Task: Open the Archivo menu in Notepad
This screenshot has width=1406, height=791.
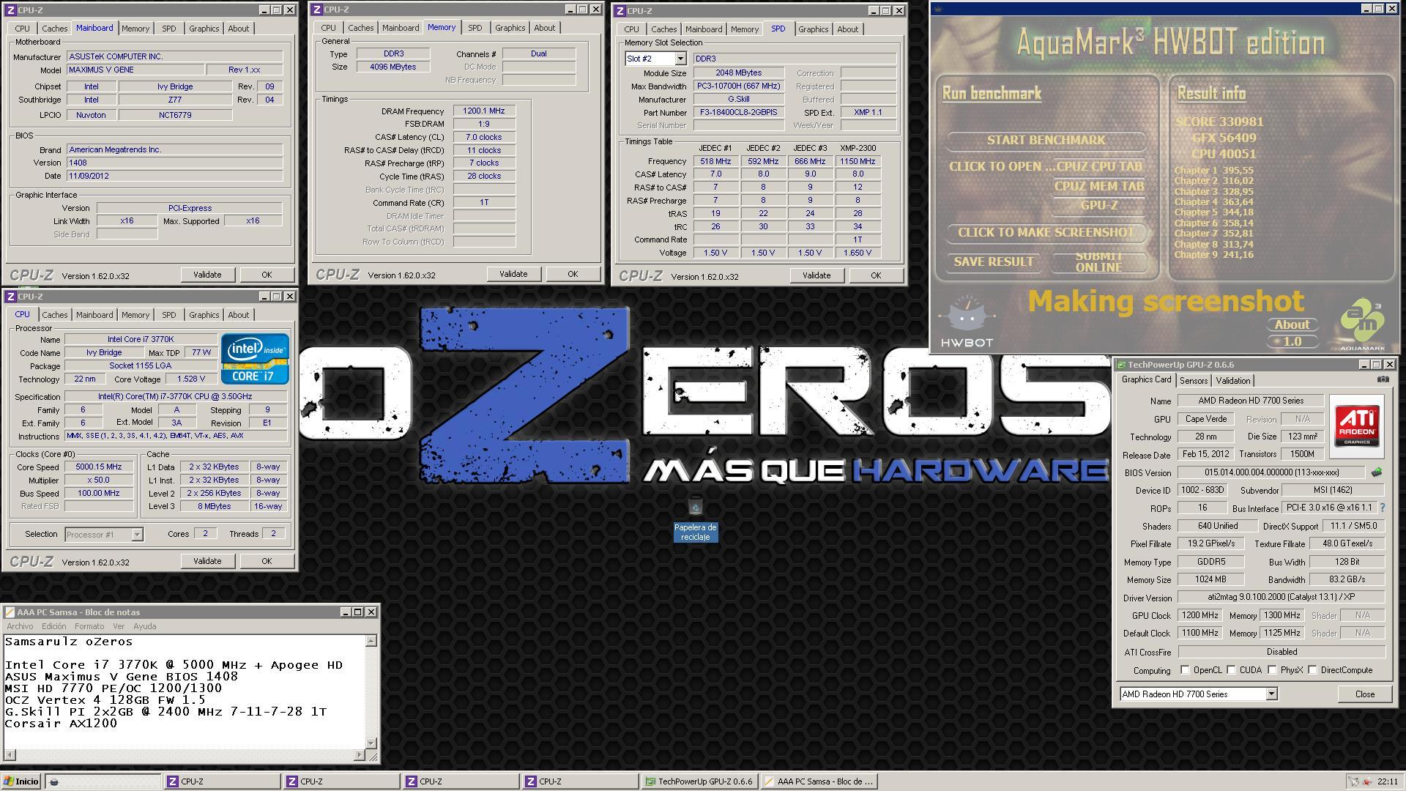Action: click(x=20, y=626)
